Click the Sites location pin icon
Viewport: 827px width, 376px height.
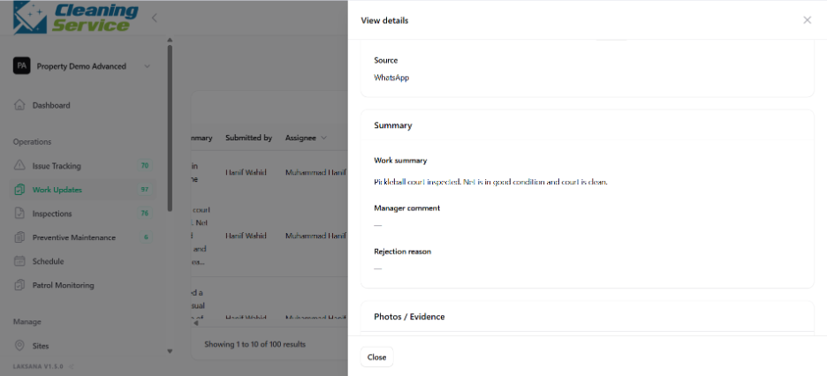tap(19, 346)
